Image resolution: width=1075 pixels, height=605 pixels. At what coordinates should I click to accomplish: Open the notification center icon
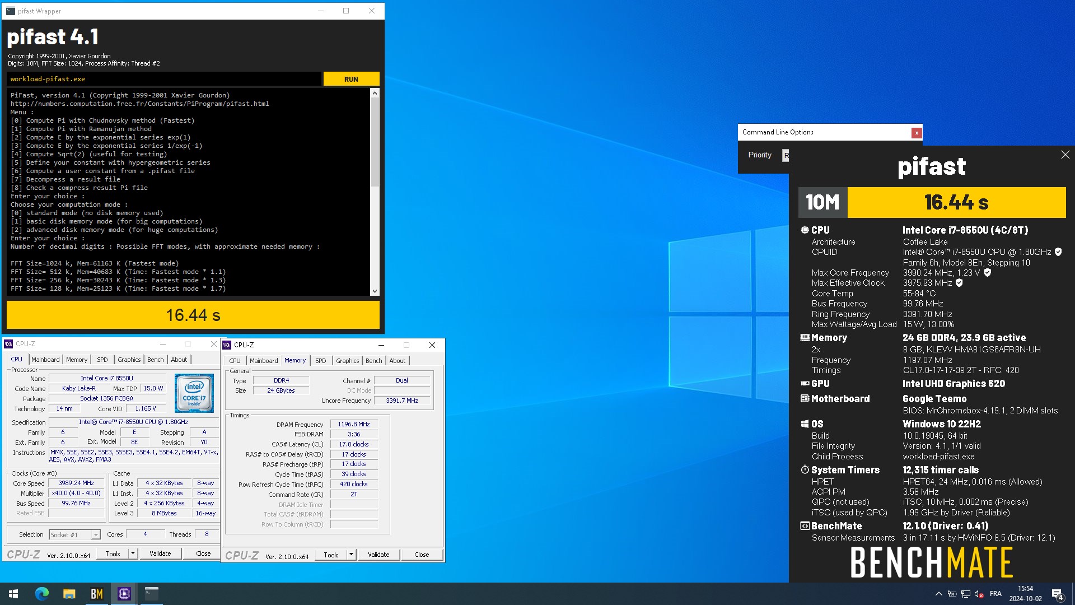[1057, 594]
